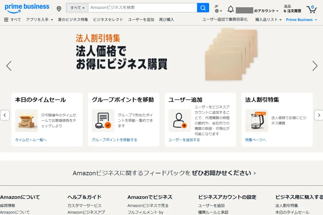Click グループポイントを移動する link
Image resolution: width=323 pixels, height=215 pixels.
114,140
